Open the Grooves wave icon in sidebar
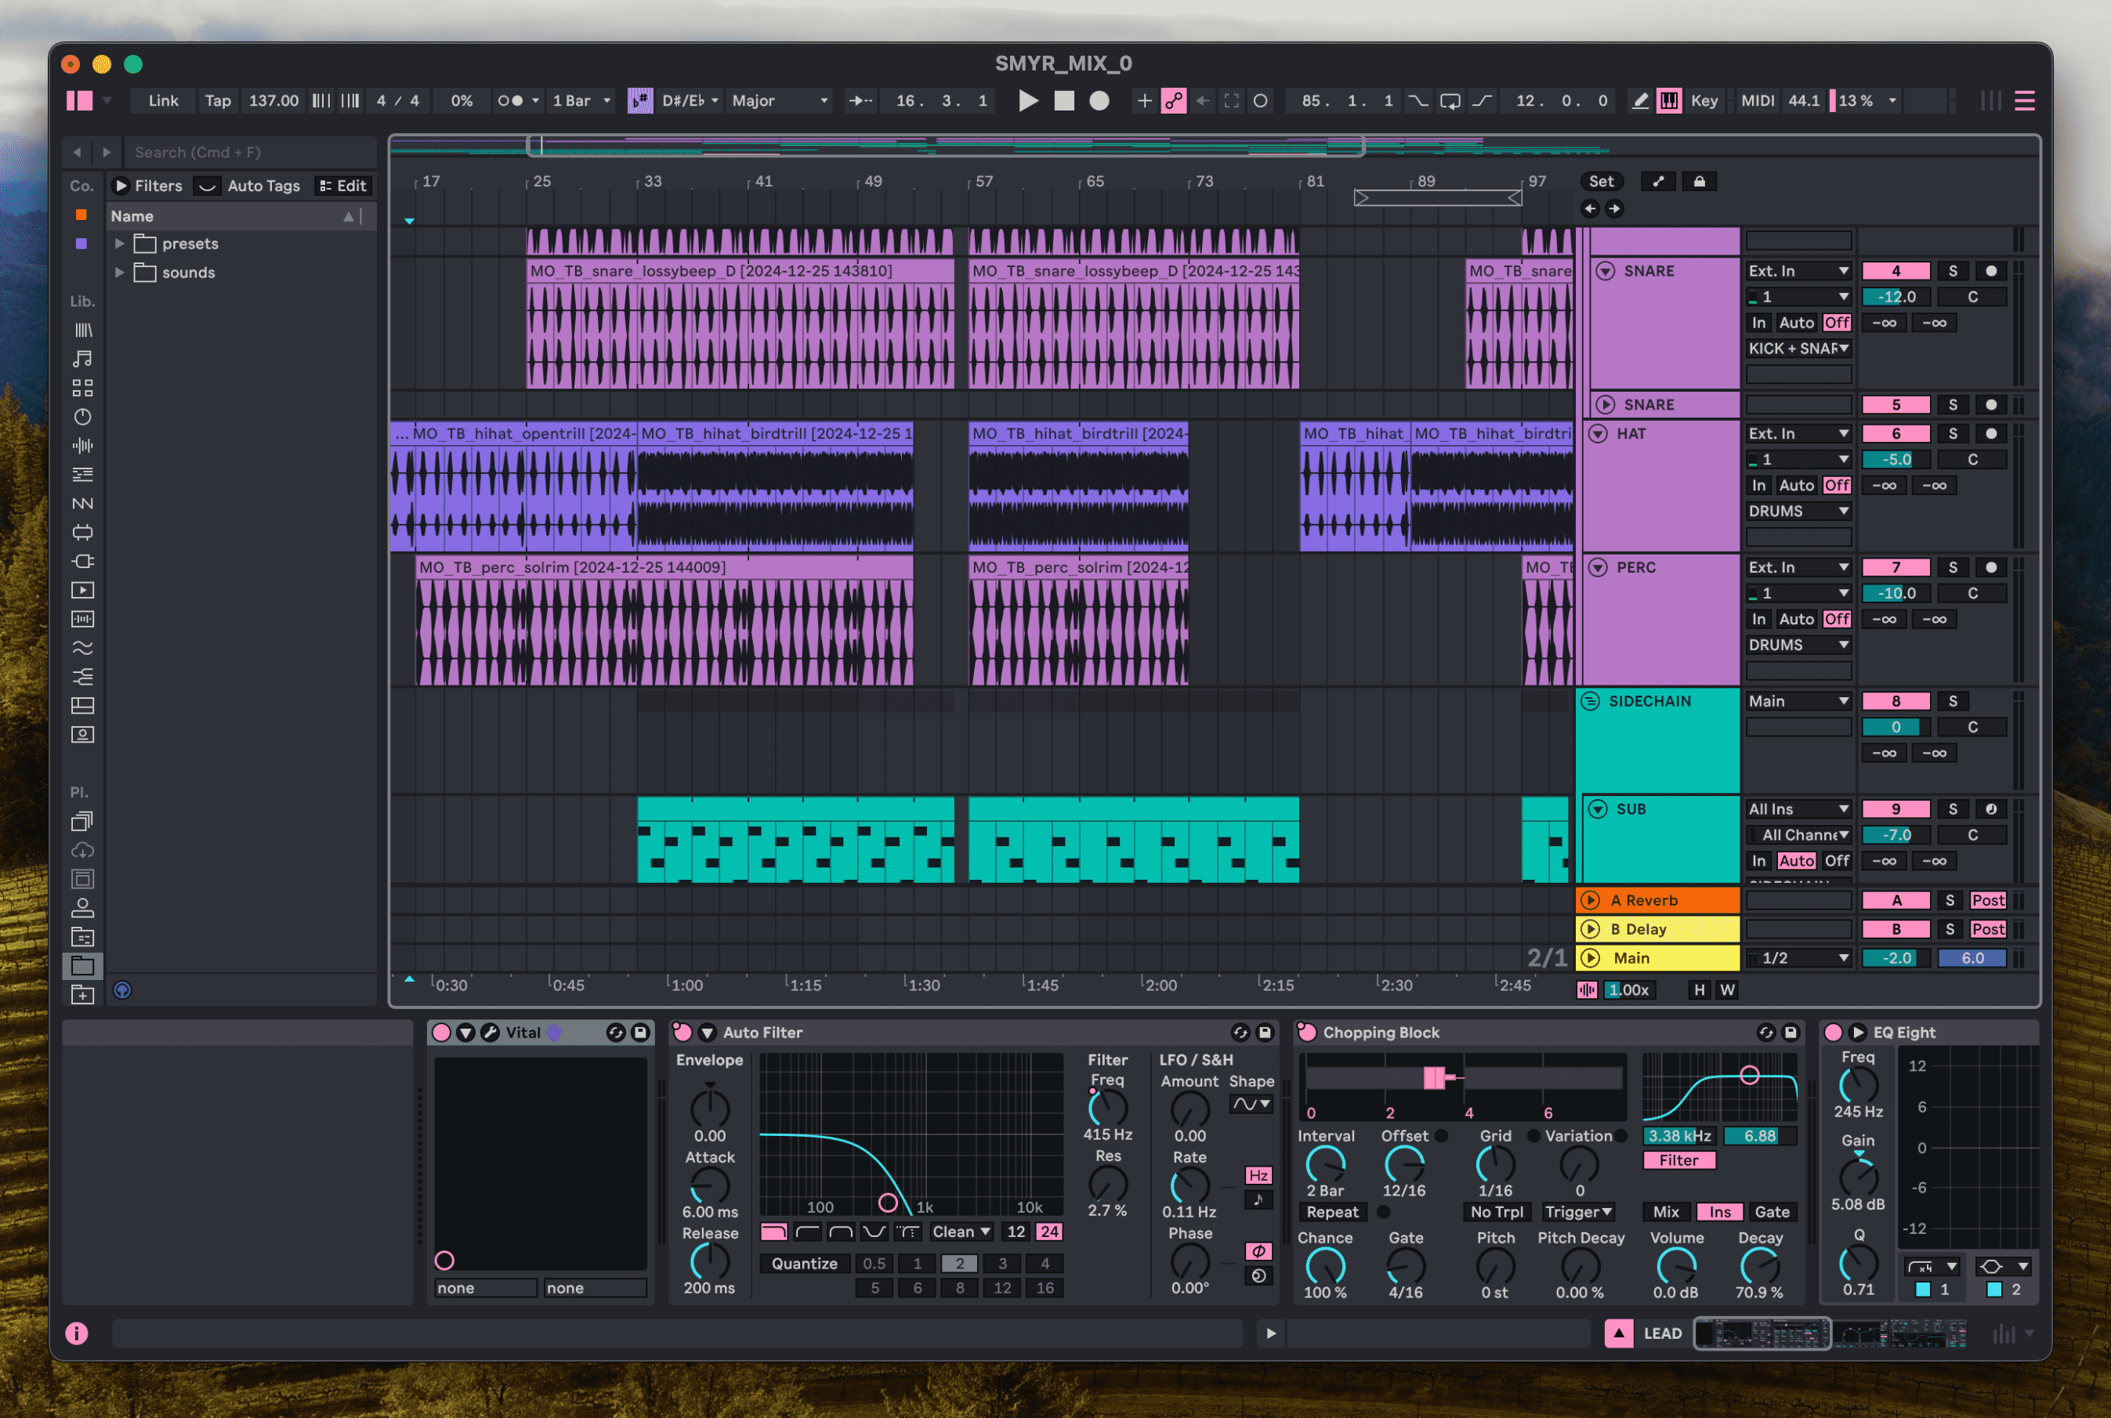Viewport: 2111px width, 1418px height. [82, 649]
